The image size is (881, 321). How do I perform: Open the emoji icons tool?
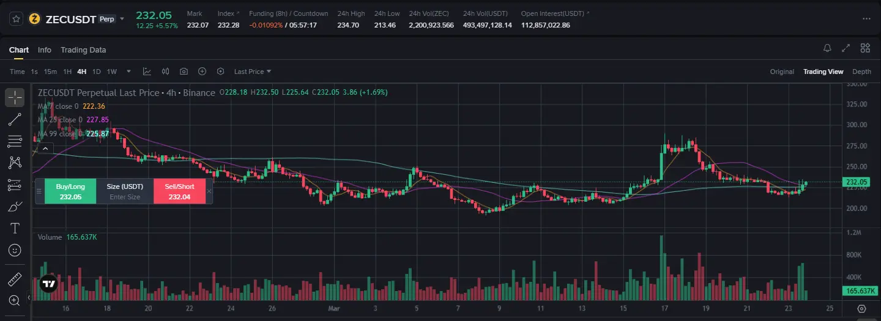pyautogui.click(x=15, y=250)
